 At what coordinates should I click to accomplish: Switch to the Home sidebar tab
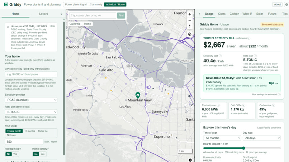(x=15, y=14)
